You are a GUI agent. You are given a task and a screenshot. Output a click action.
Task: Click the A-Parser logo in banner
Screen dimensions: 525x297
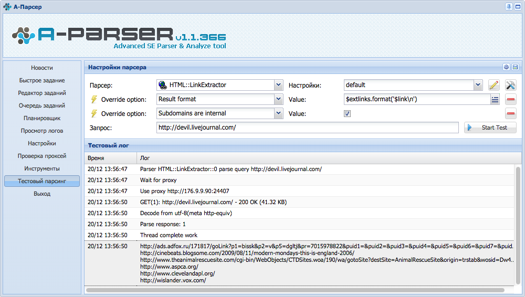click(x=119, y=37)
